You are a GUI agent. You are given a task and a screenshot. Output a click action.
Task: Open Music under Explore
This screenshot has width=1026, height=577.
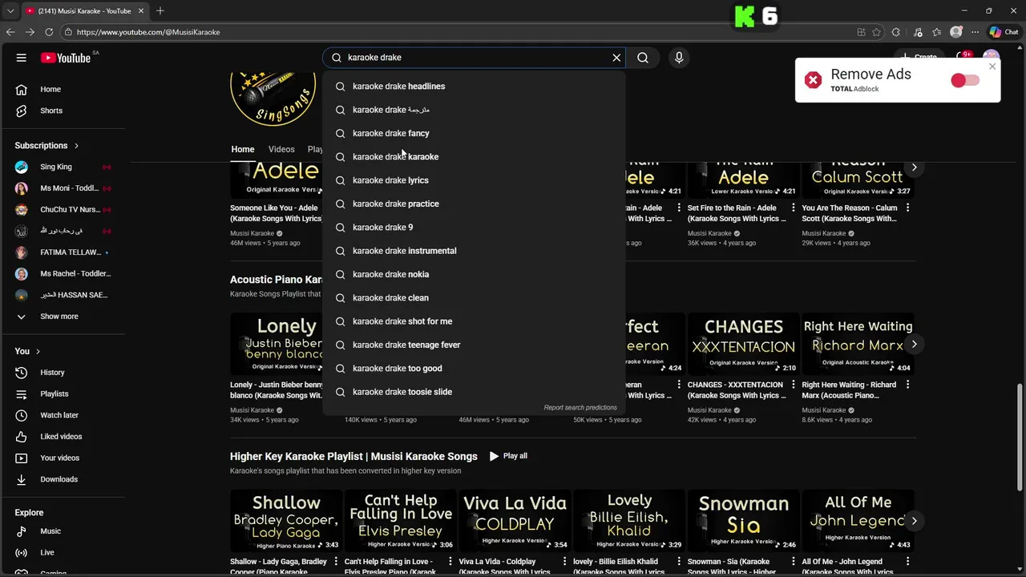click(x=63, y=531)
